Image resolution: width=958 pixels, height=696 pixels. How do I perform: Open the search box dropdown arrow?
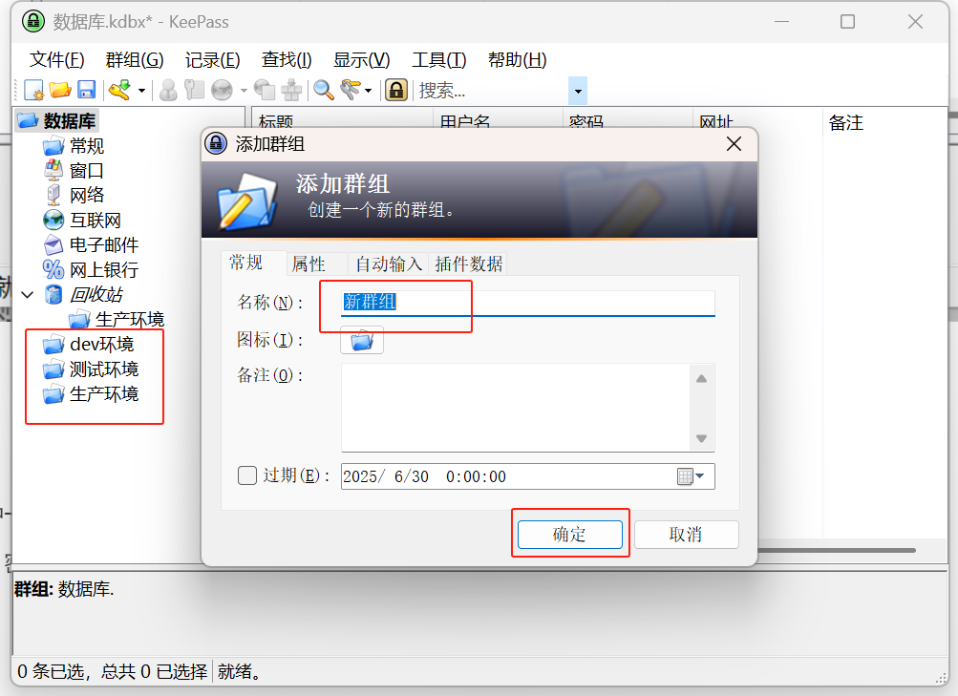(577, 91)
